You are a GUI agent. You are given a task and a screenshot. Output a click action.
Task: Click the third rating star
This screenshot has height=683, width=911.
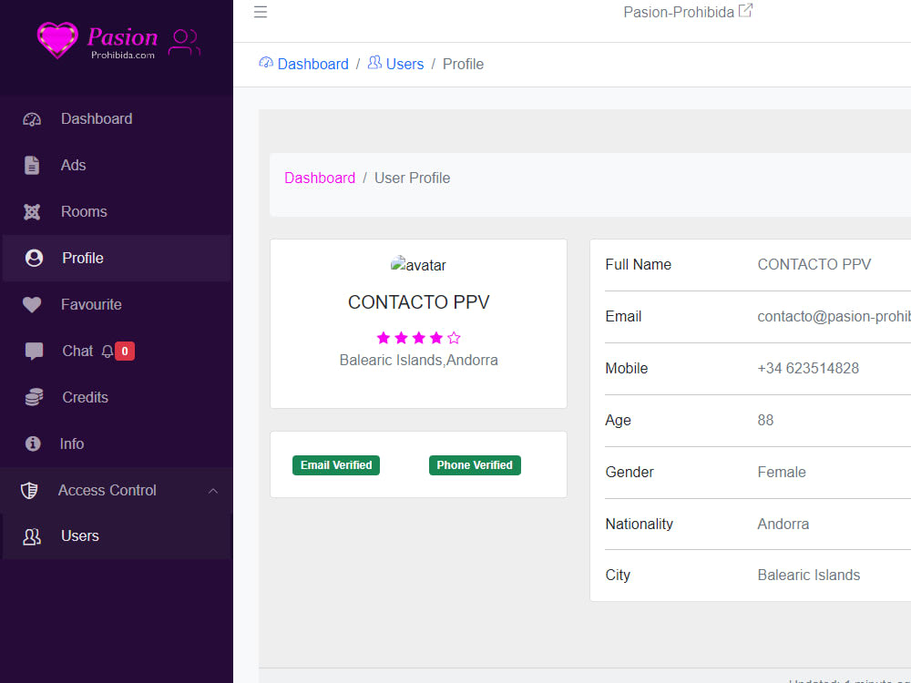click(418, 338)
